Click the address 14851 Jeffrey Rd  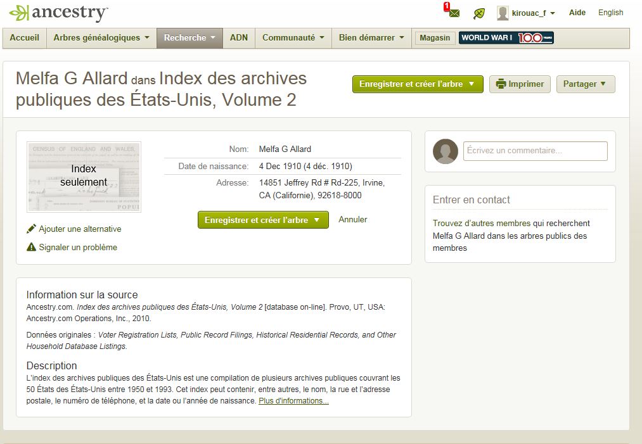(322, 189)
